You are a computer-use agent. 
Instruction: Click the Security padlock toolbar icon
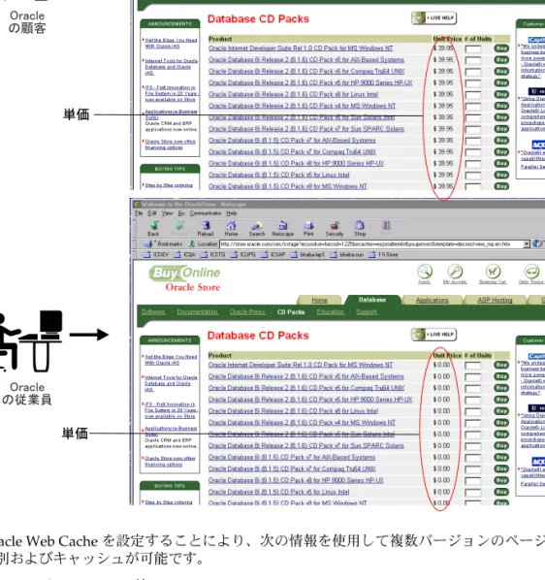335,226
